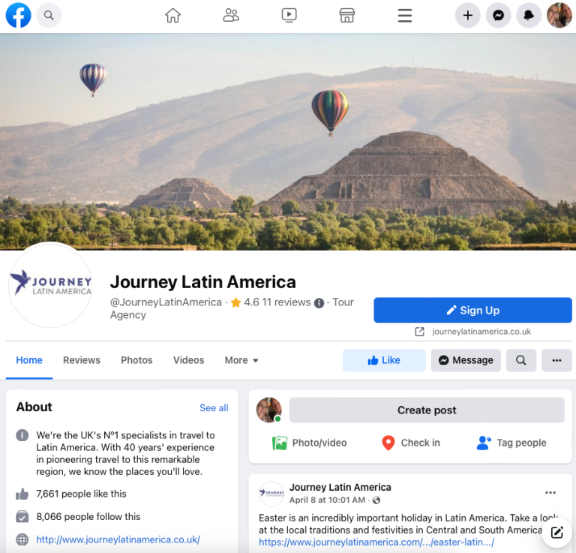Switch to the Reviews tab
Image resolution: width=576 pixels, height=553 pixels.
(82, 360)
